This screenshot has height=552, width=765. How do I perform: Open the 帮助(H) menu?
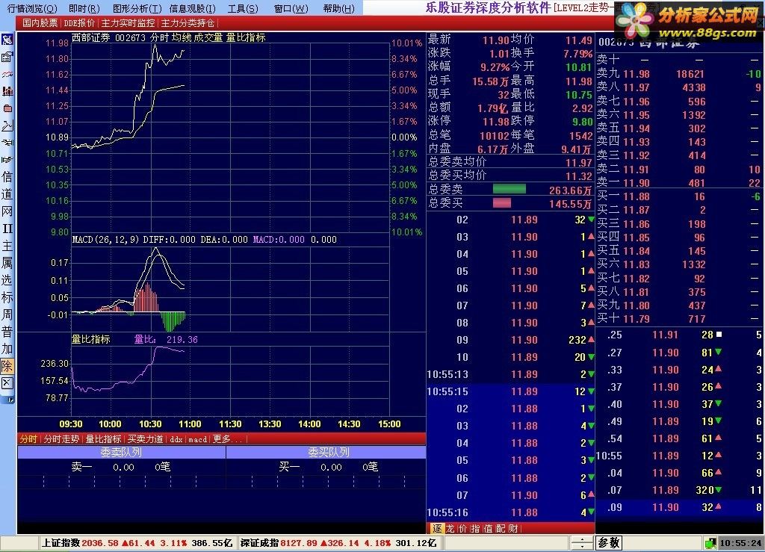[x=338, y=8]
